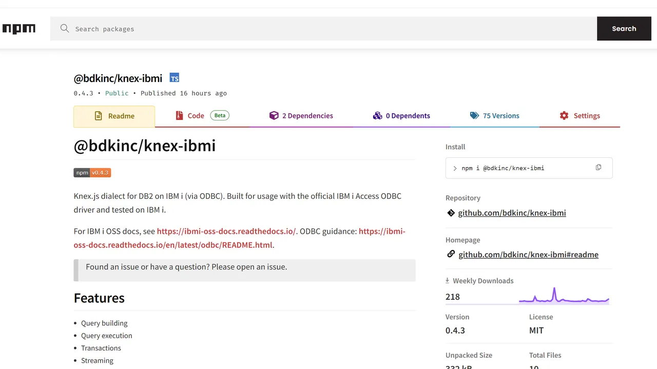Screen dimensions: 657x369
Task: Click the Public label under package name
Action: coord(117,93)
